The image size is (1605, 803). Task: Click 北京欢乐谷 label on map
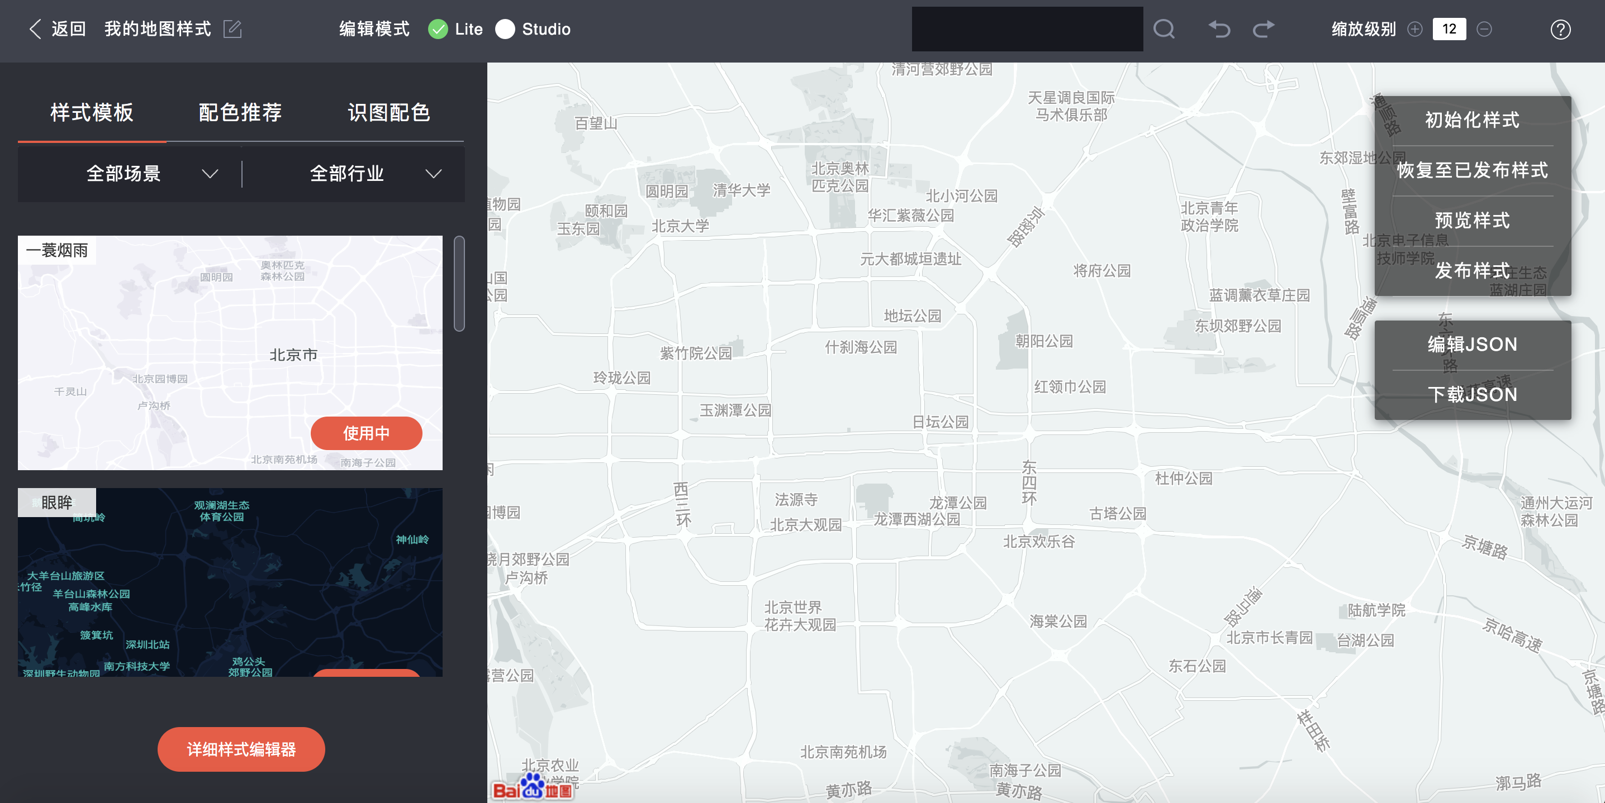click(1039, 542)
